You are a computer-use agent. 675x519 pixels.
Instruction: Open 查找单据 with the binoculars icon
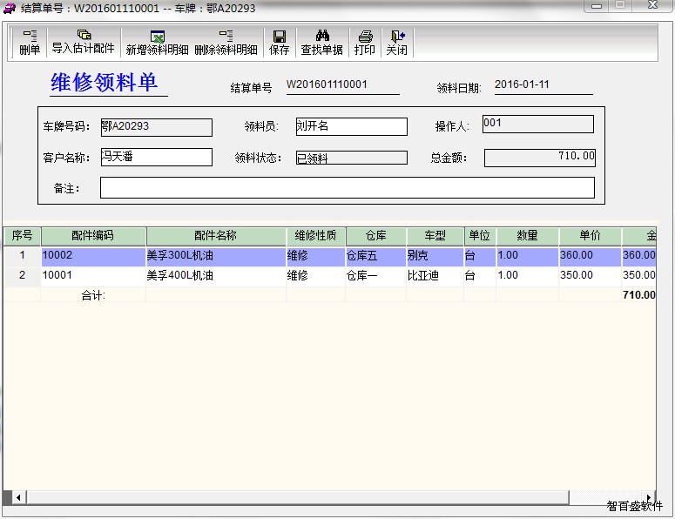[x=322, y=36]
